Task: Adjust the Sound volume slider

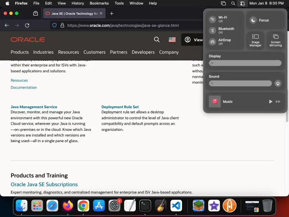Action: pos(240,83)
